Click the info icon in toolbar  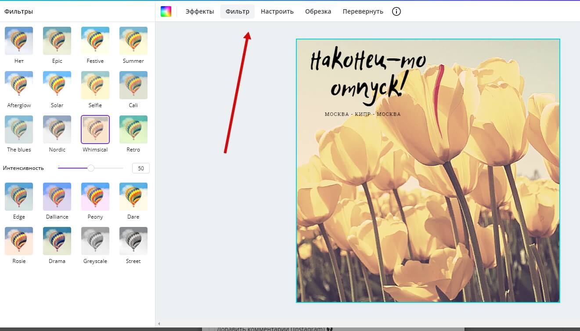click(x=396, y=11)
